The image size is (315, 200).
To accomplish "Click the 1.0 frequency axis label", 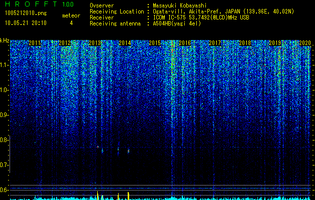I will pyautogui.click(x=4, y=90).
